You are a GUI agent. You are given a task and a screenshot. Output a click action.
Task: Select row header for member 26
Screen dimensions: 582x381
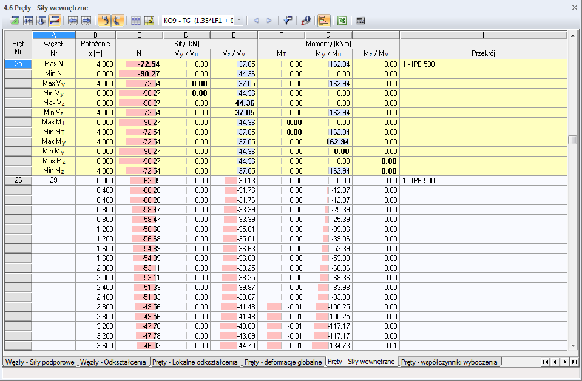point(18,180)
